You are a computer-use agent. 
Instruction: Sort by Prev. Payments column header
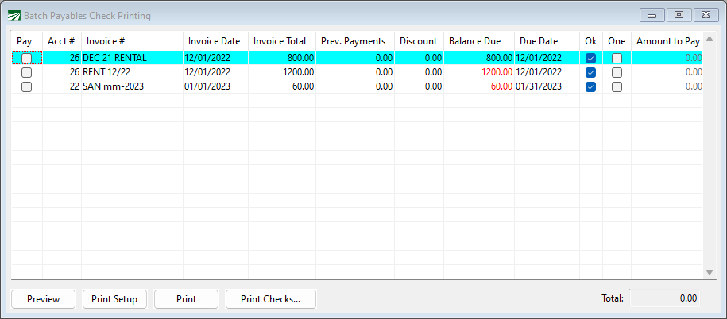355,40
